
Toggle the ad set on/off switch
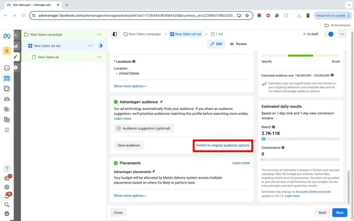329,34
